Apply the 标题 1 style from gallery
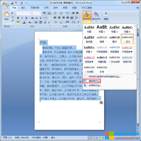This screenshot has height=141, width=141. pos(102,29)
